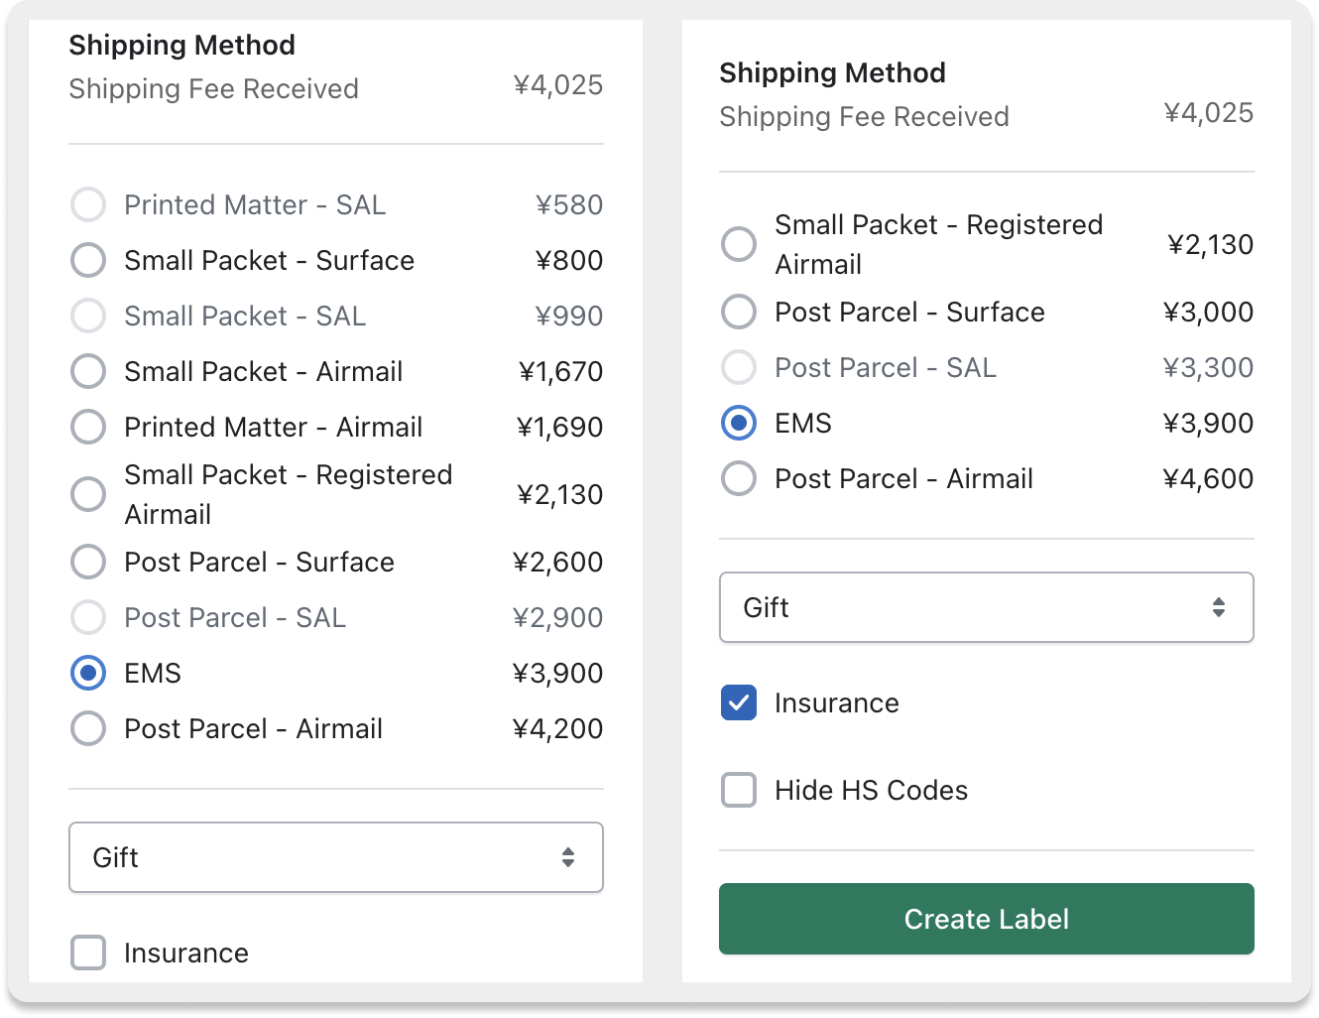Image resolution: width=1319 pixels, height=1018 pixels.
Task: Click the Printed Matter - SAL disabled option
Action: tap(88, 205)
